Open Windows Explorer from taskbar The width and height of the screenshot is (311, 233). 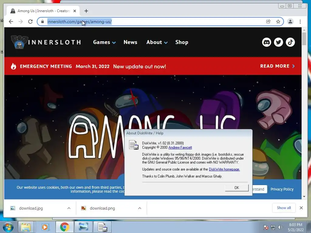pyautogui.click(x=26, y=227)
